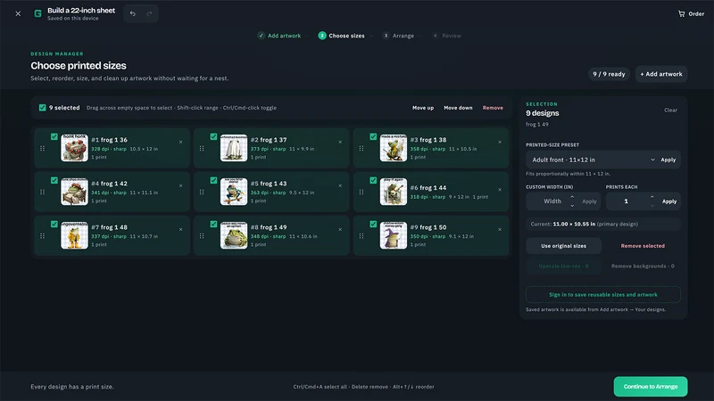Apply the prints each value
Screen dimensions: 714x401
click(x=668, y=201)
